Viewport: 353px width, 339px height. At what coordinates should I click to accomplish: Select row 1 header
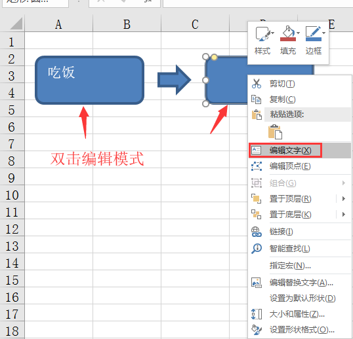[12, 41]
